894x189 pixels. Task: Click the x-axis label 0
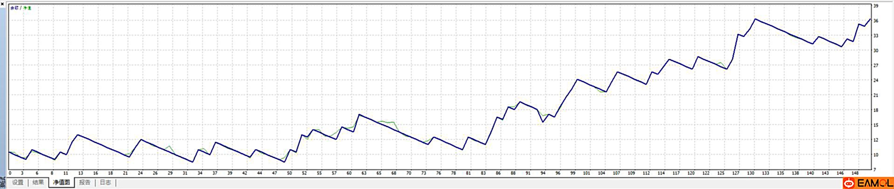coord(10,173)
